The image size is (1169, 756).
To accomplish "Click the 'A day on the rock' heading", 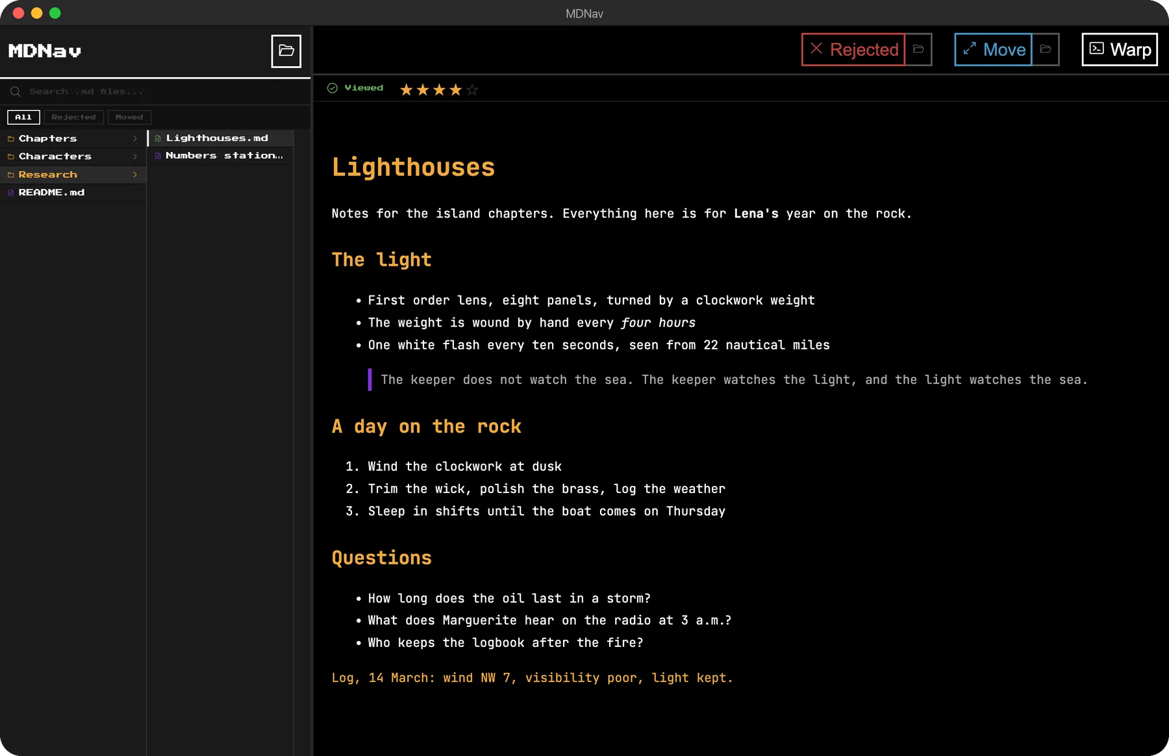I will coord(426,427).
